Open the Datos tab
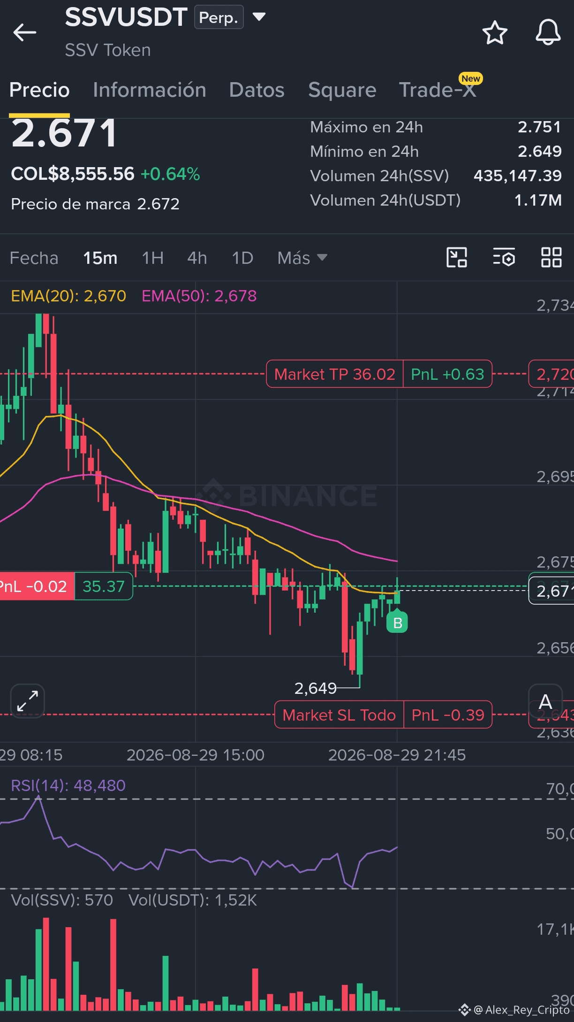Viewport: 574px width, 1022px height. click(257, 90)
